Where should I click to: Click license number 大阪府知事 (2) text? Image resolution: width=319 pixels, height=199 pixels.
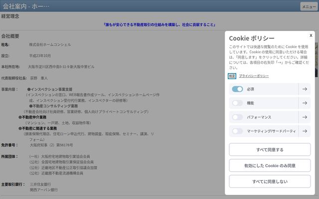pyautogui.click(x=51, y=145)
